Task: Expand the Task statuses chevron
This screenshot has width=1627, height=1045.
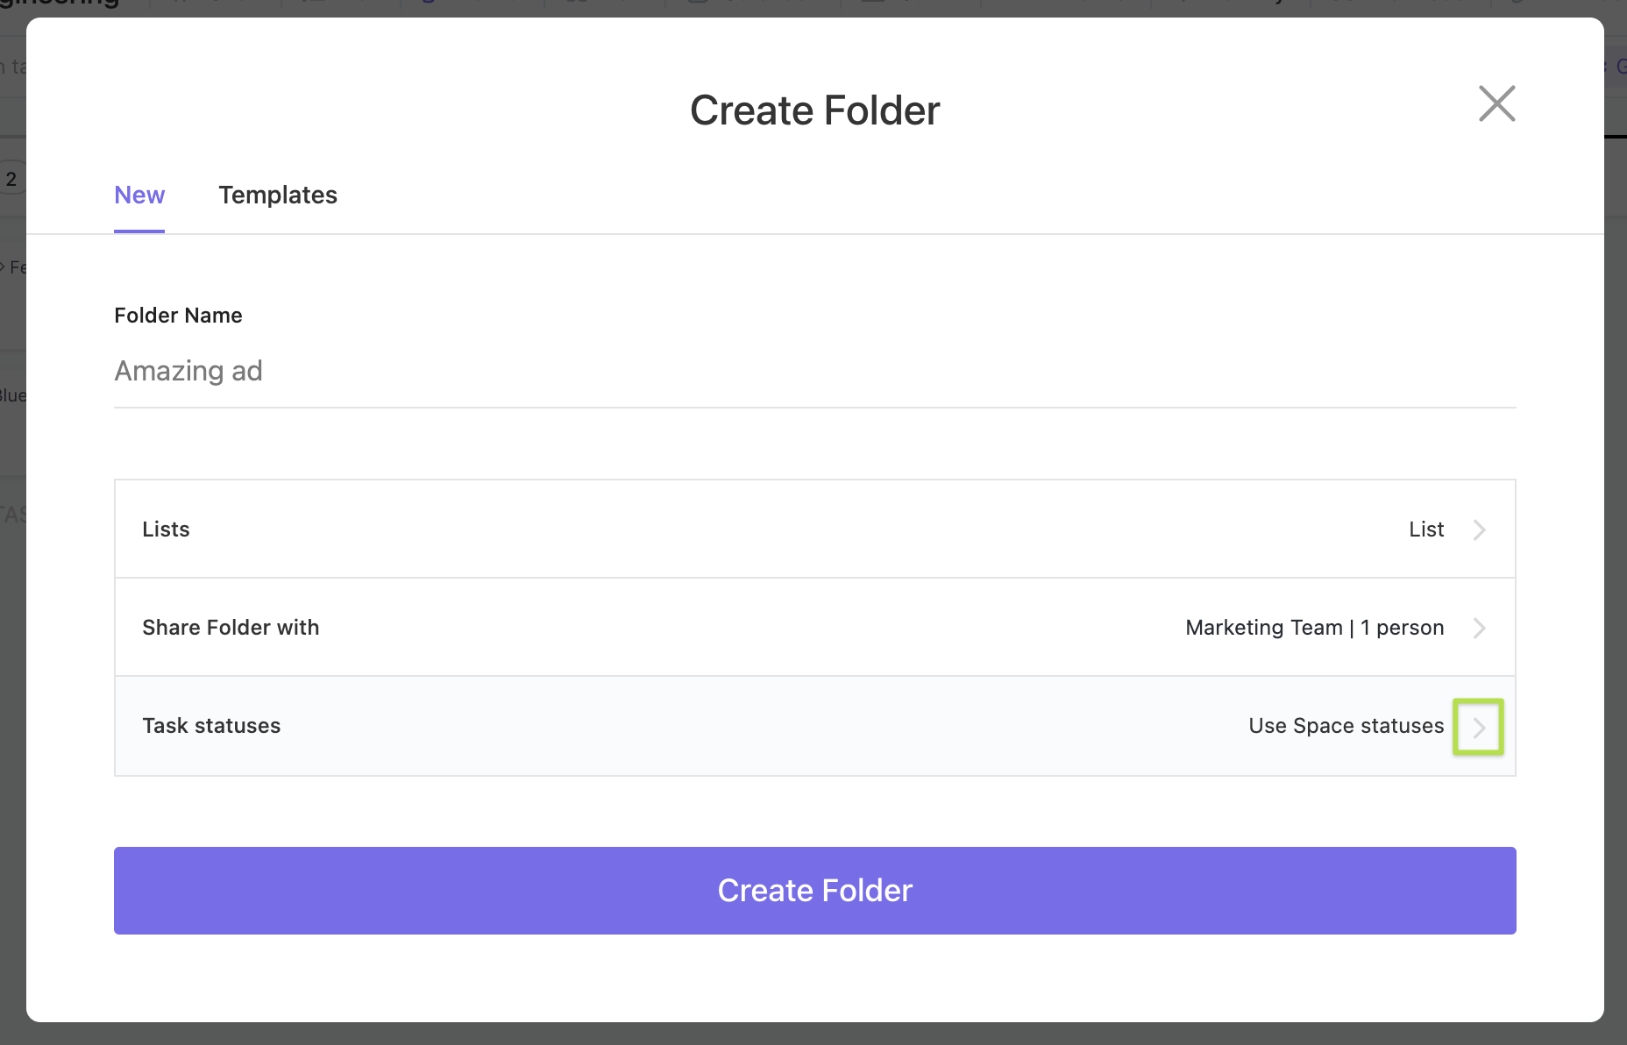Action: [x=1479, y=727]
